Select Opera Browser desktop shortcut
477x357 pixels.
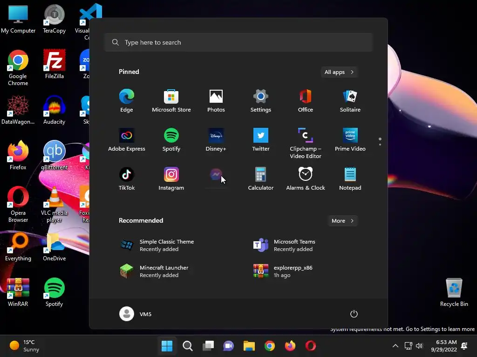point(18,205)
